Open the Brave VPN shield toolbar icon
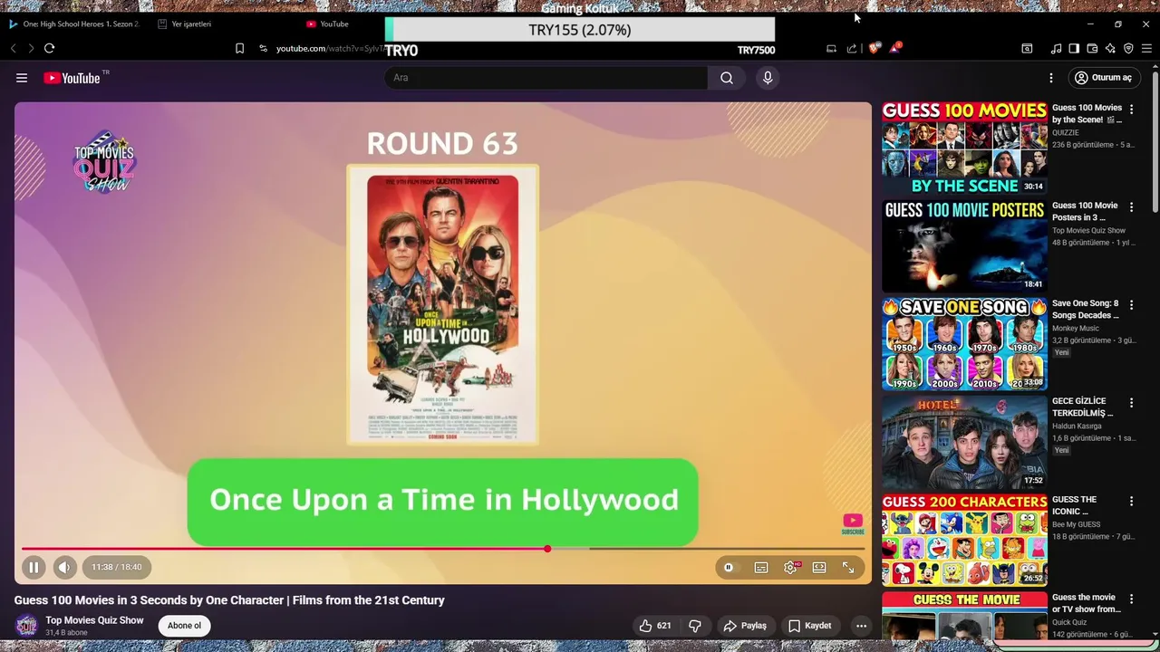1160x652 pixels. click(x=1128, y=48)
